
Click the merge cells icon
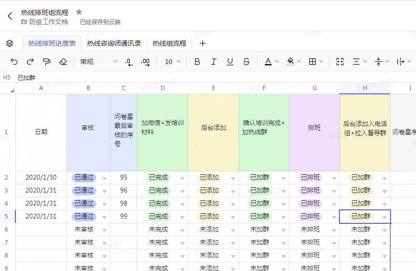pyautogui.click(x=340, y=62)
